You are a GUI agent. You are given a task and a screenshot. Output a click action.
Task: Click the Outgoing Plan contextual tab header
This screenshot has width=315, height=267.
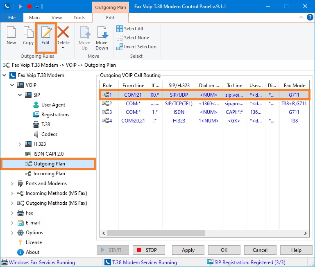click(111, 7)
